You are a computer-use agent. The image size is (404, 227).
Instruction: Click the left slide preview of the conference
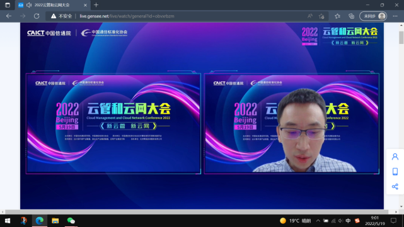[113, 124]
